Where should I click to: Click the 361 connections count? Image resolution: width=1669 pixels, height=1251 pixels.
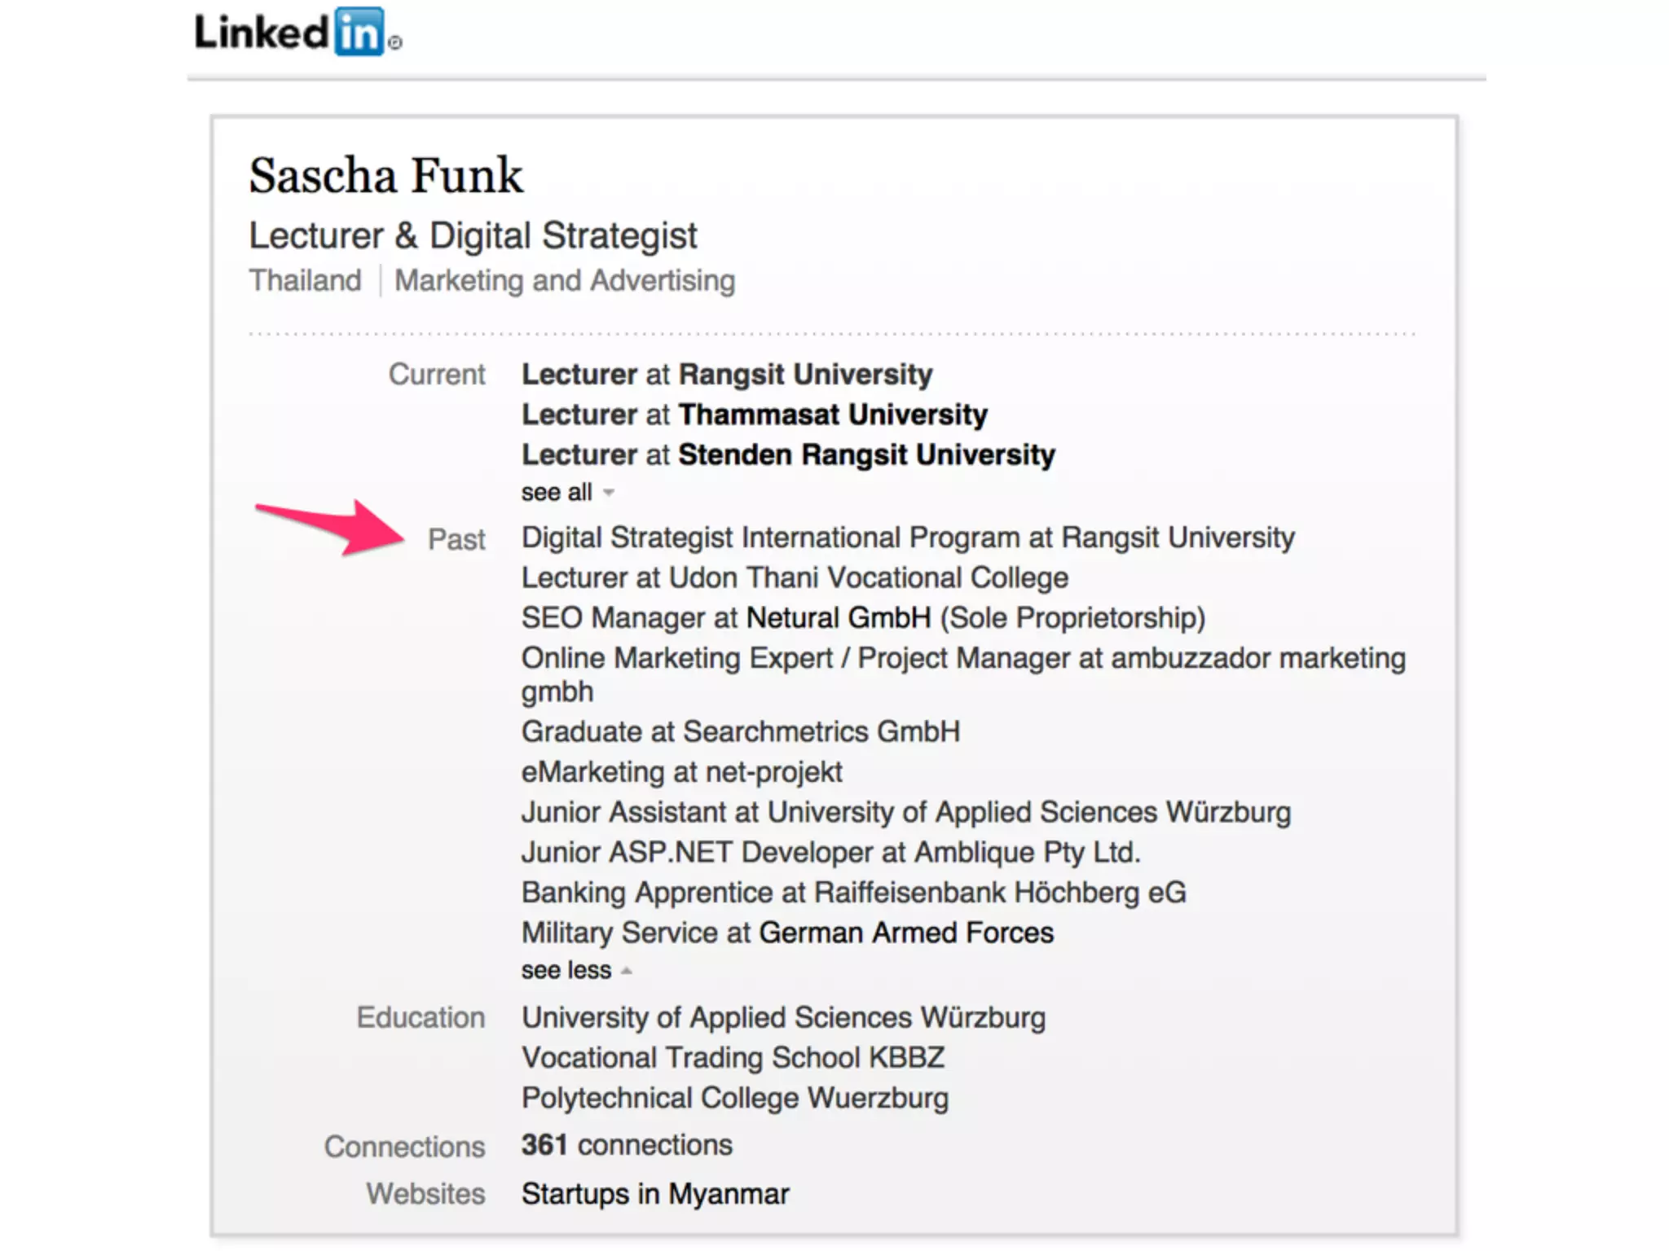[x=627, y=1145]
